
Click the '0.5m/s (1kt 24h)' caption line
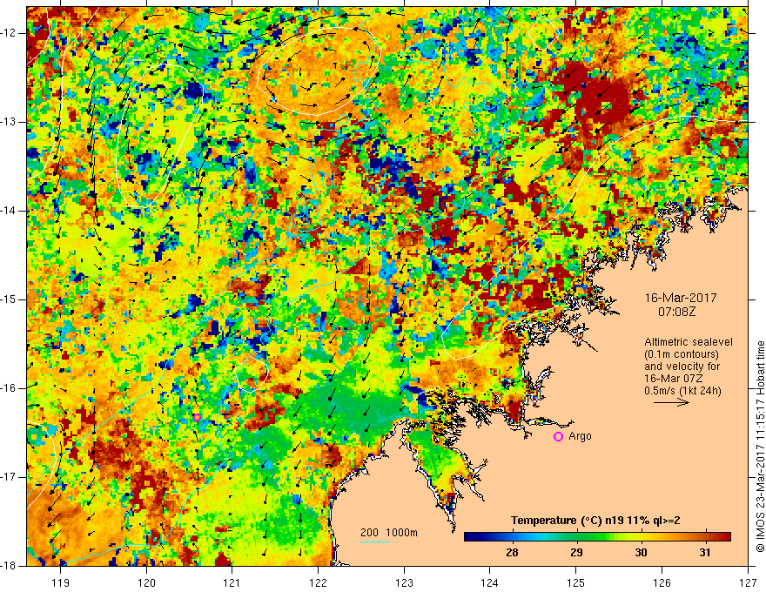pos(682,391)
